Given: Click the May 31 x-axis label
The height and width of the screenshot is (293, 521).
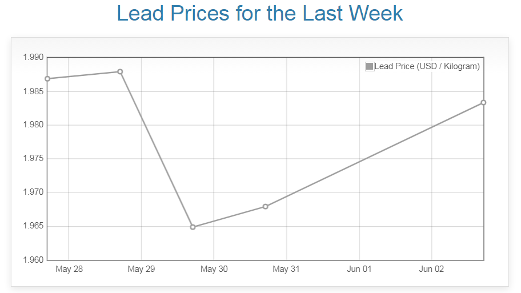Looking at the screenshot, I should 286,270.
